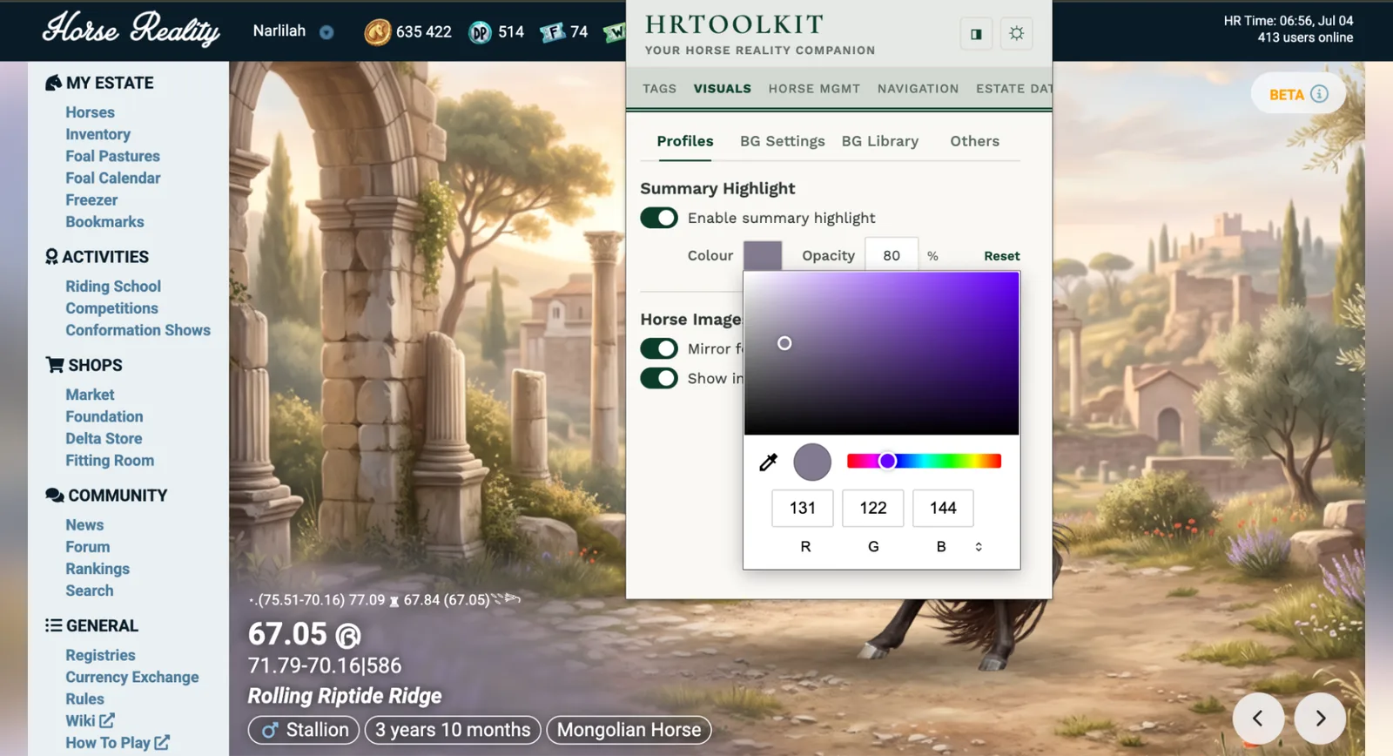
Task: Click the F ticket icon beside 74
Action: pyautogui.click(x=552, y=32)
